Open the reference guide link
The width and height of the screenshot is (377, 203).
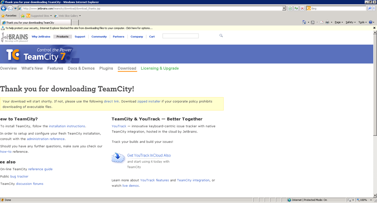40,169
